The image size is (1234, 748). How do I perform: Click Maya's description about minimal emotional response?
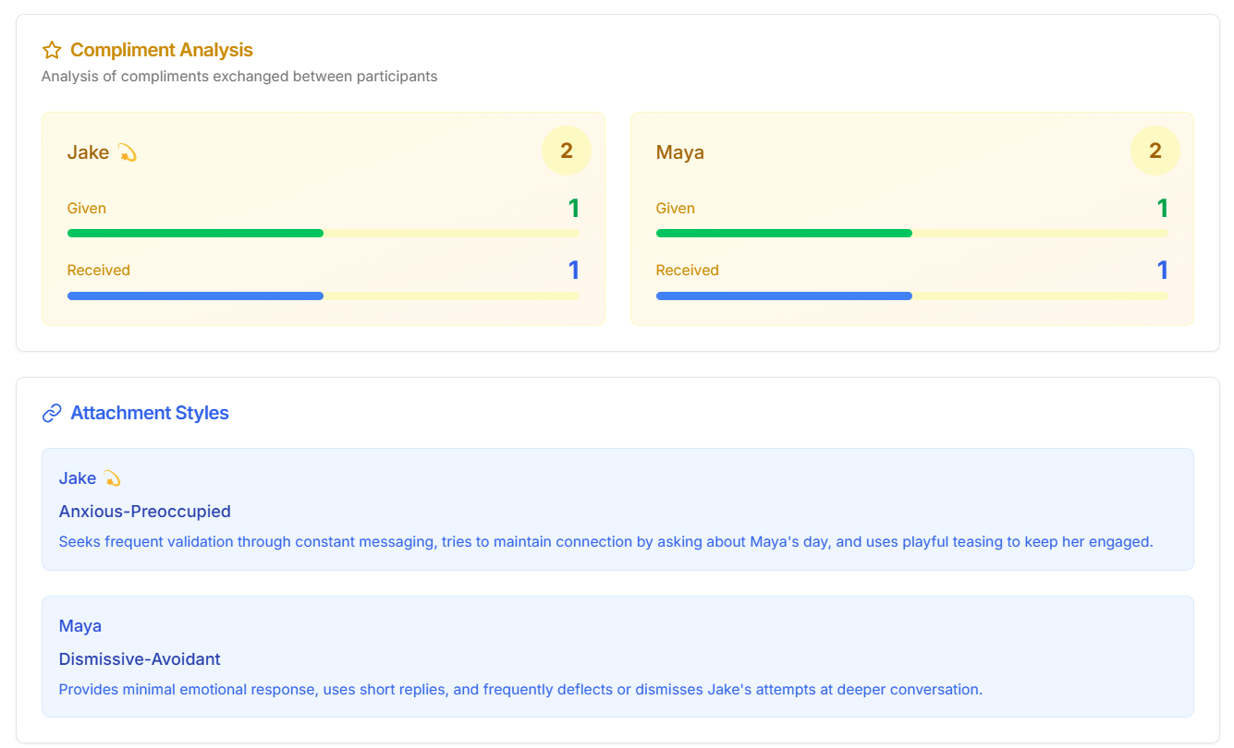click(520, 690)
